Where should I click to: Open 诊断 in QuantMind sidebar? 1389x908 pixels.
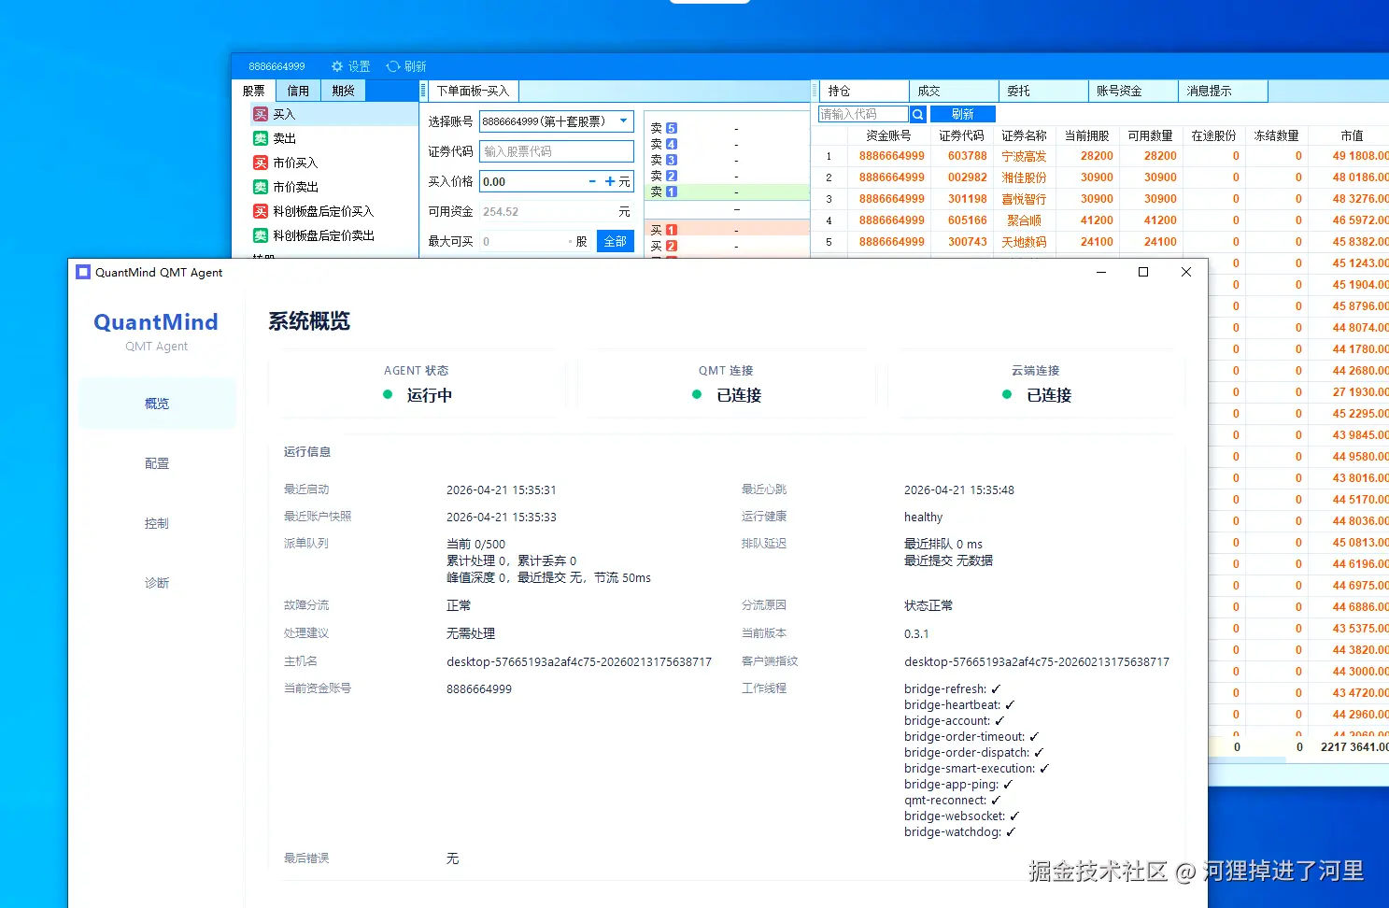157,583
